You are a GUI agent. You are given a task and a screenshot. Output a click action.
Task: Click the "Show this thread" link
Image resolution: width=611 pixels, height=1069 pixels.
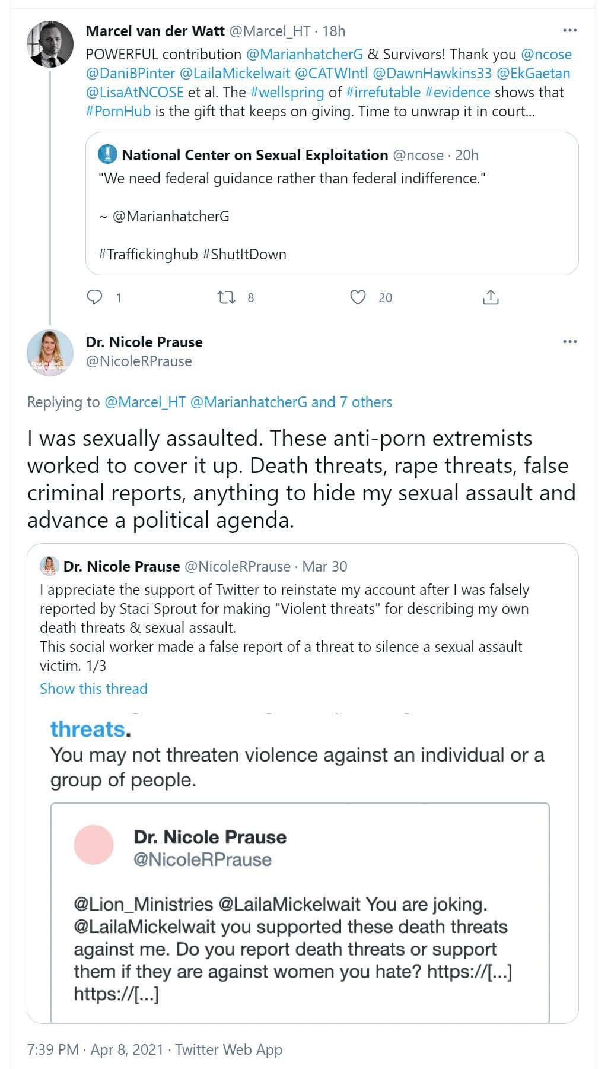[x=94, y=689]
